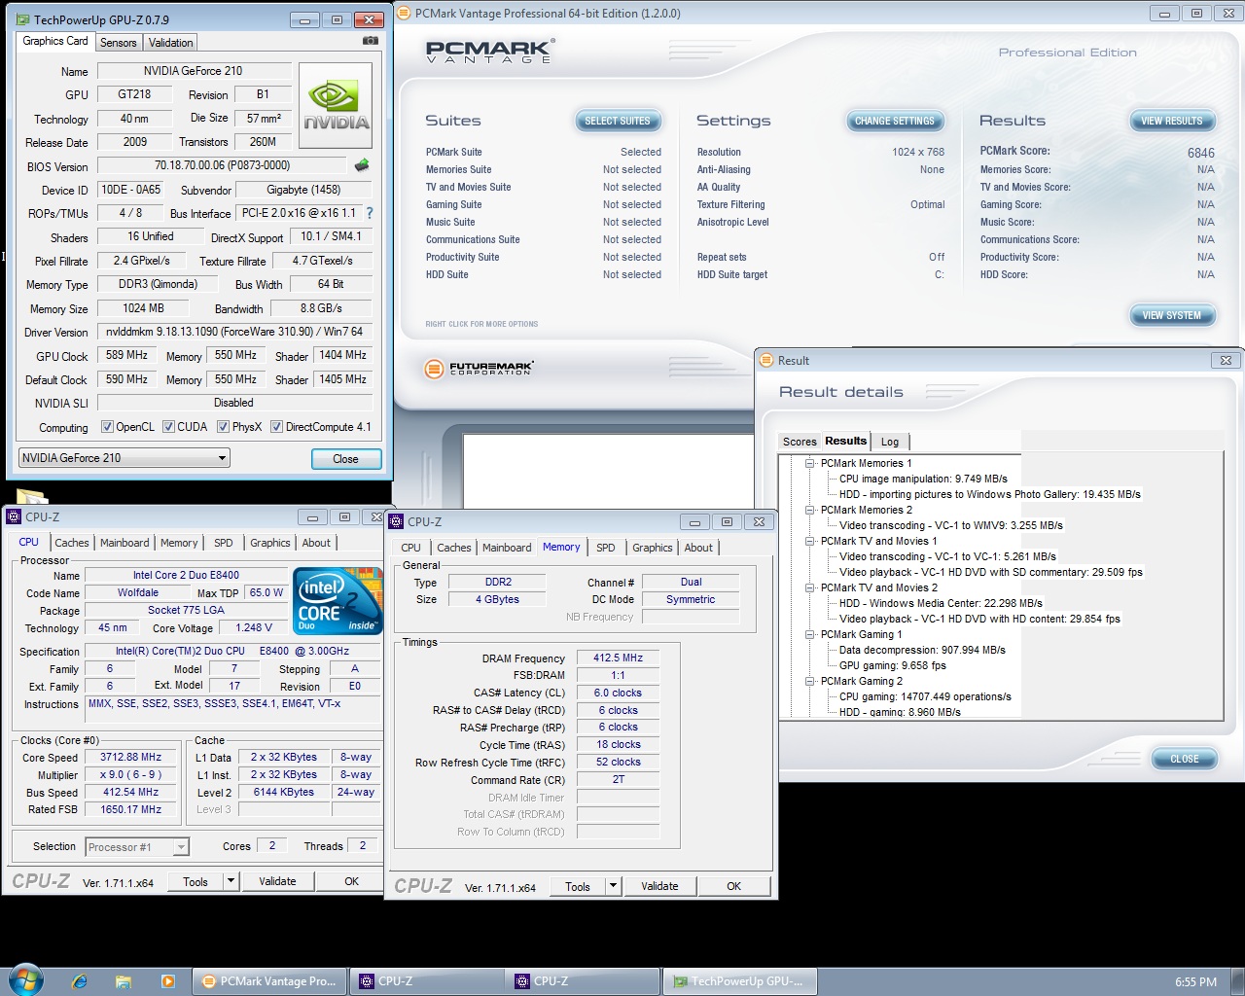The width and height of the screenshot is (1245, 996).
Task: Click the CHANGE SETTINGS button
Action: point(895,121)
